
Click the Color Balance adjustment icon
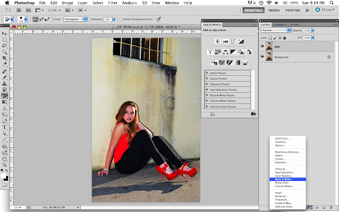click(x=226, y=51)
